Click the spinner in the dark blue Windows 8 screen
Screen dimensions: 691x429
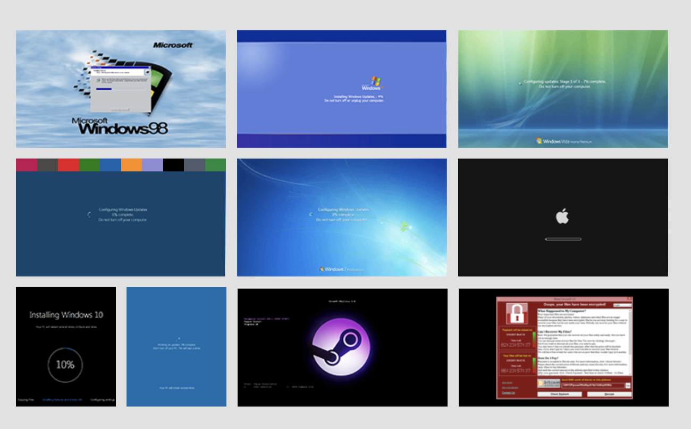tap(88, 214)
